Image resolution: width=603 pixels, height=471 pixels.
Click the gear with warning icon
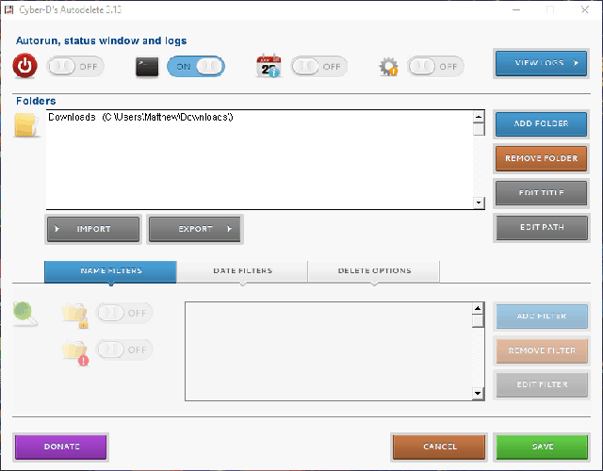[x=388, y=67]
